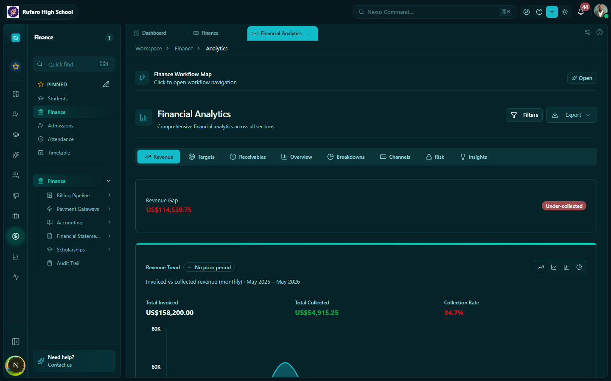The height and width of the screenshot is (381, 611).
Task: Click the Under-collected status badge
Action: (564, 206)
